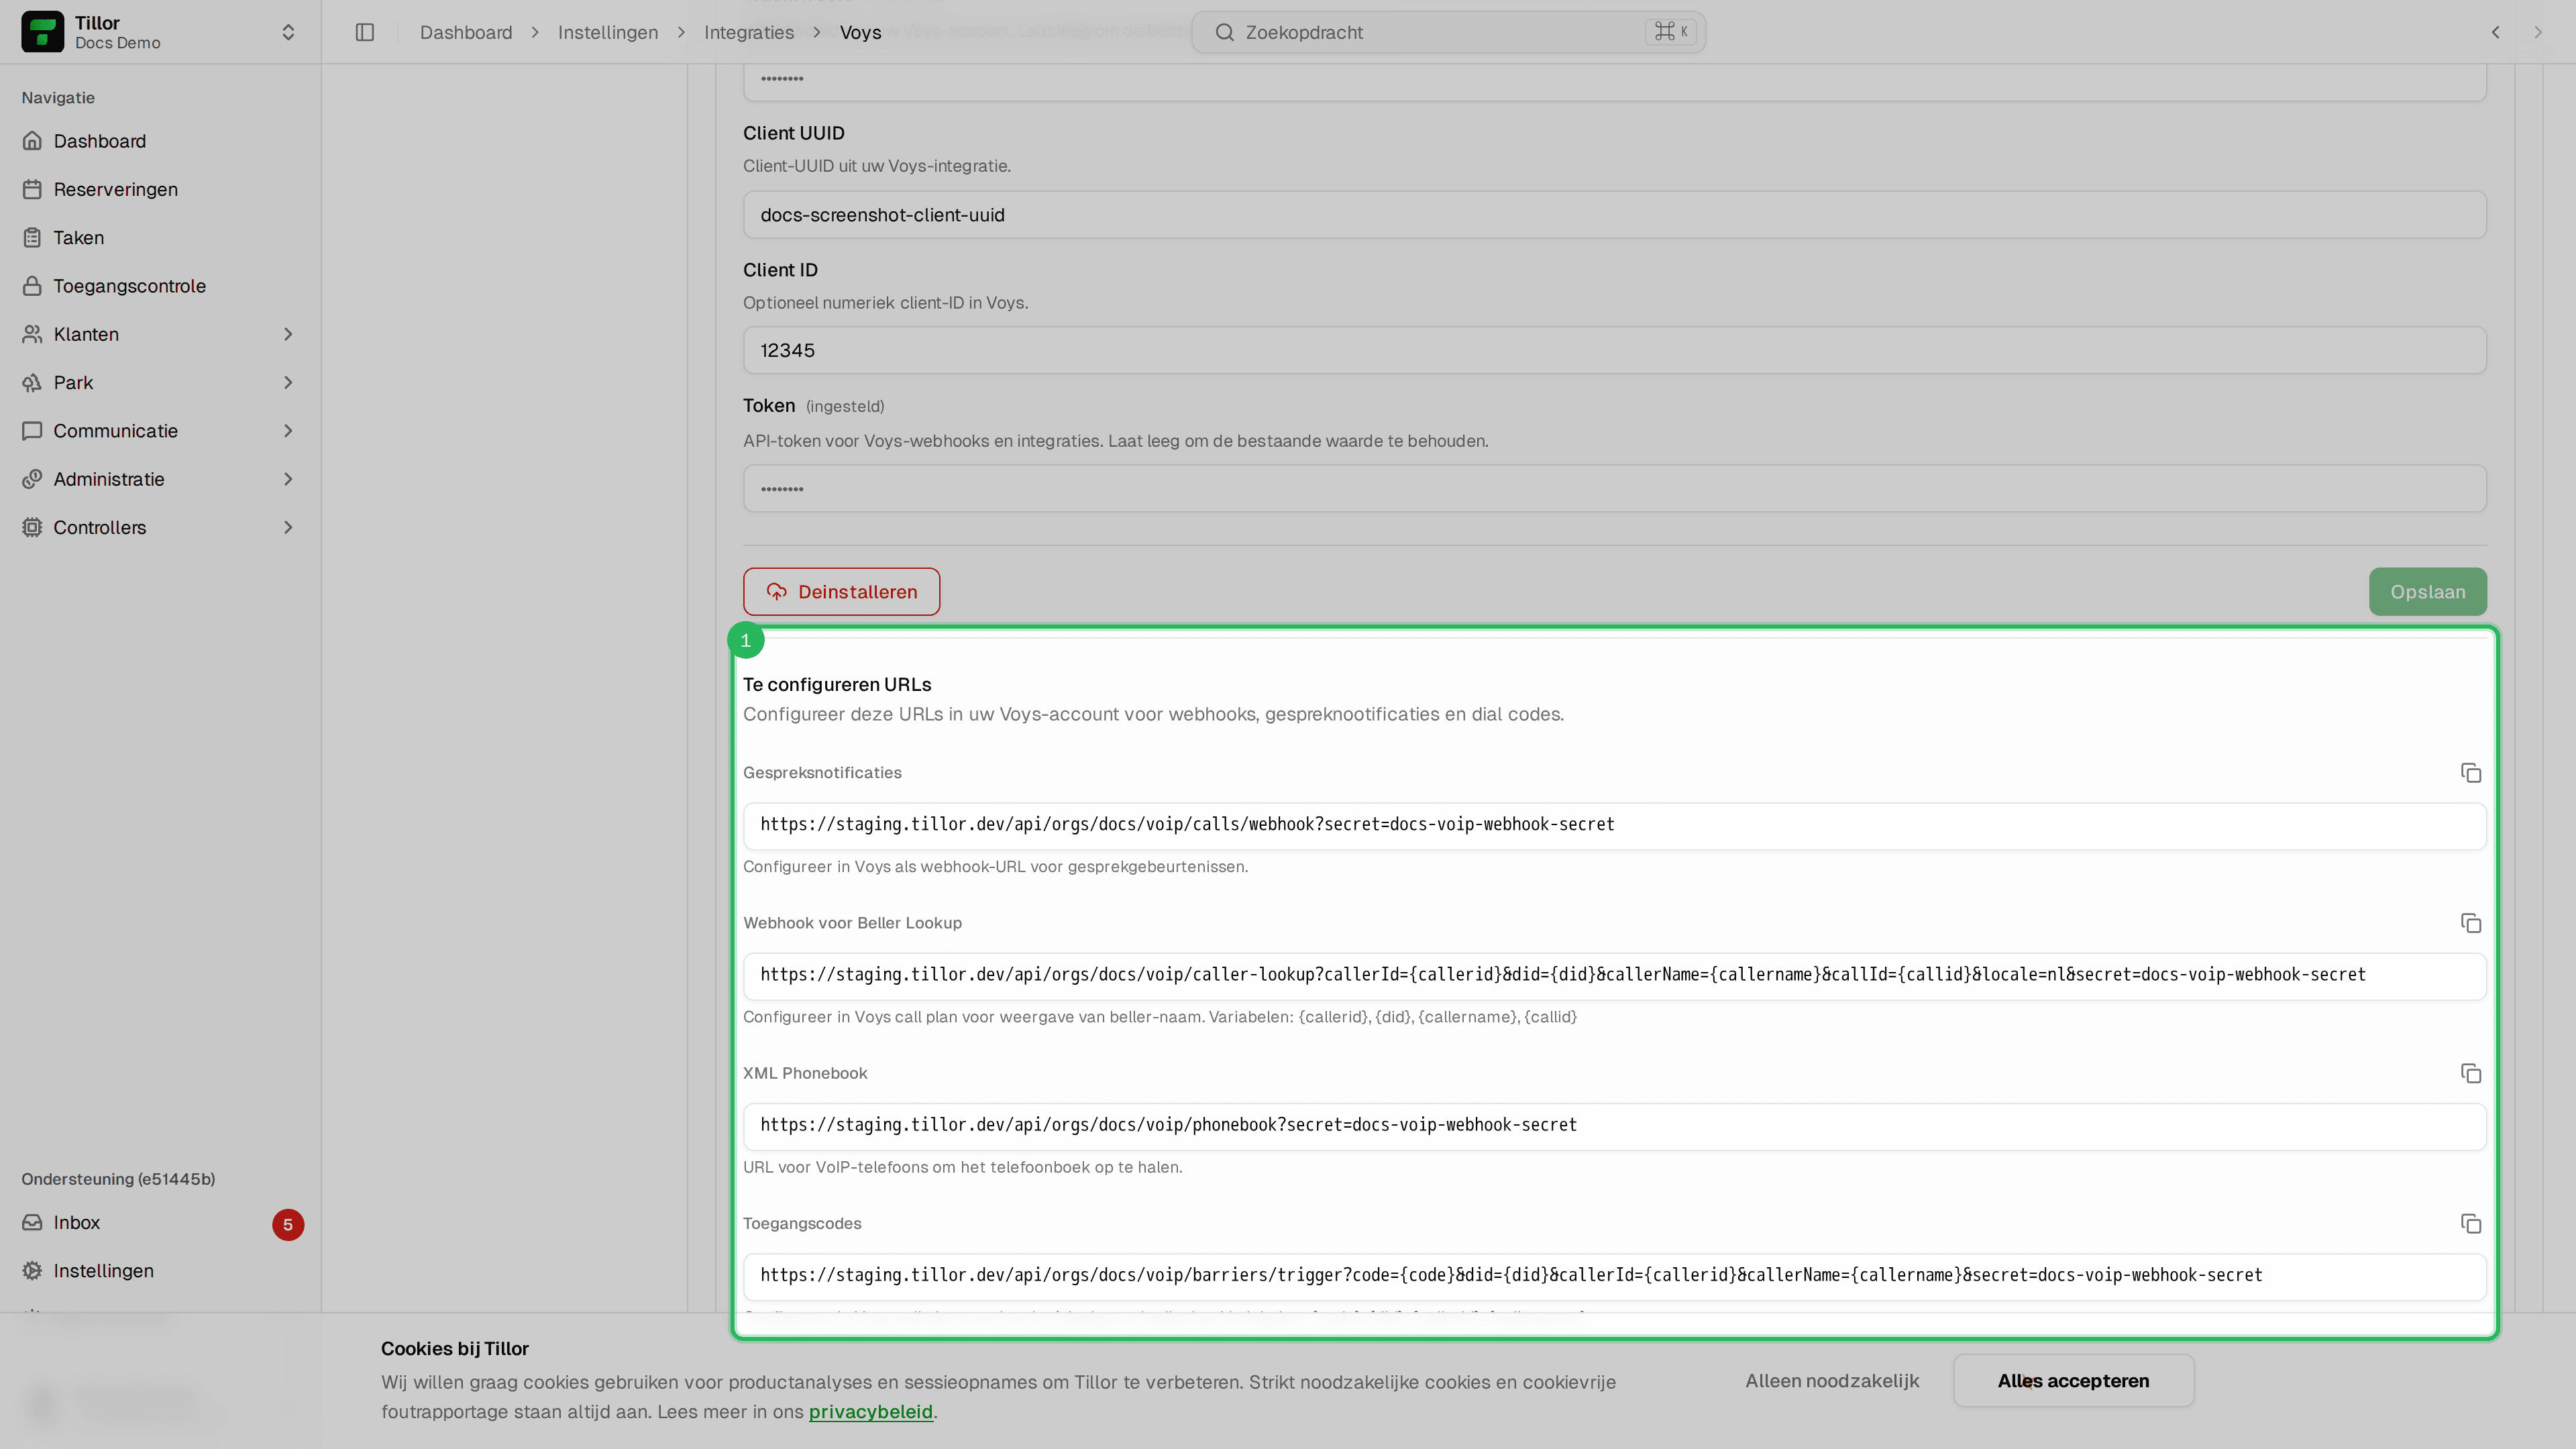The image size is (2576, 1449).
Task: Open the privacybeleid link
Action: 870,1412
